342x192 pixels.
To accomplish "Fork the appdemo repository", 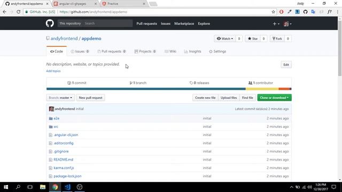I will tap(277, 38).
